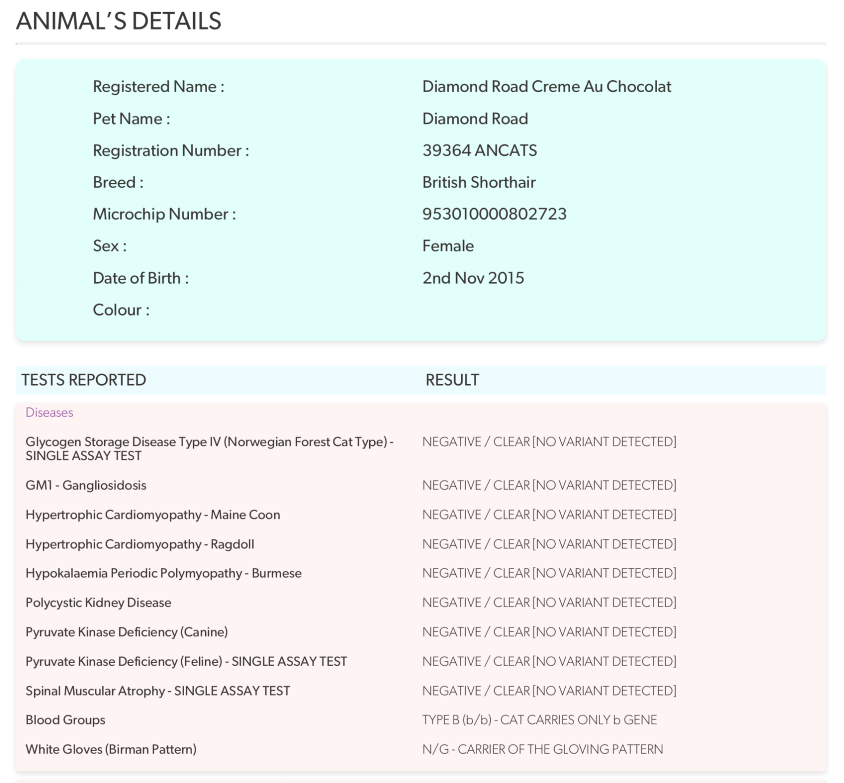Viewport: 844px width, 783px height.
Task: Select the 'Date of Birth :' label
Action: click(x=141, y=278)
